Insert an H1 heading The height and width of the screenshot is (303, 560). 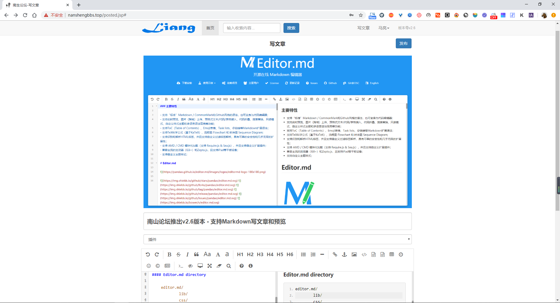pyautogui.click(x=240, y=254)
